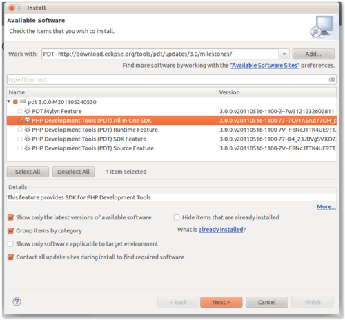Clear filter text with the erase icon

(x=332, y=80)
